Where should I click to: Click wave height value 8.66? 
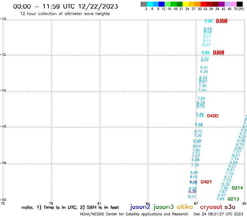pos(194,177)
